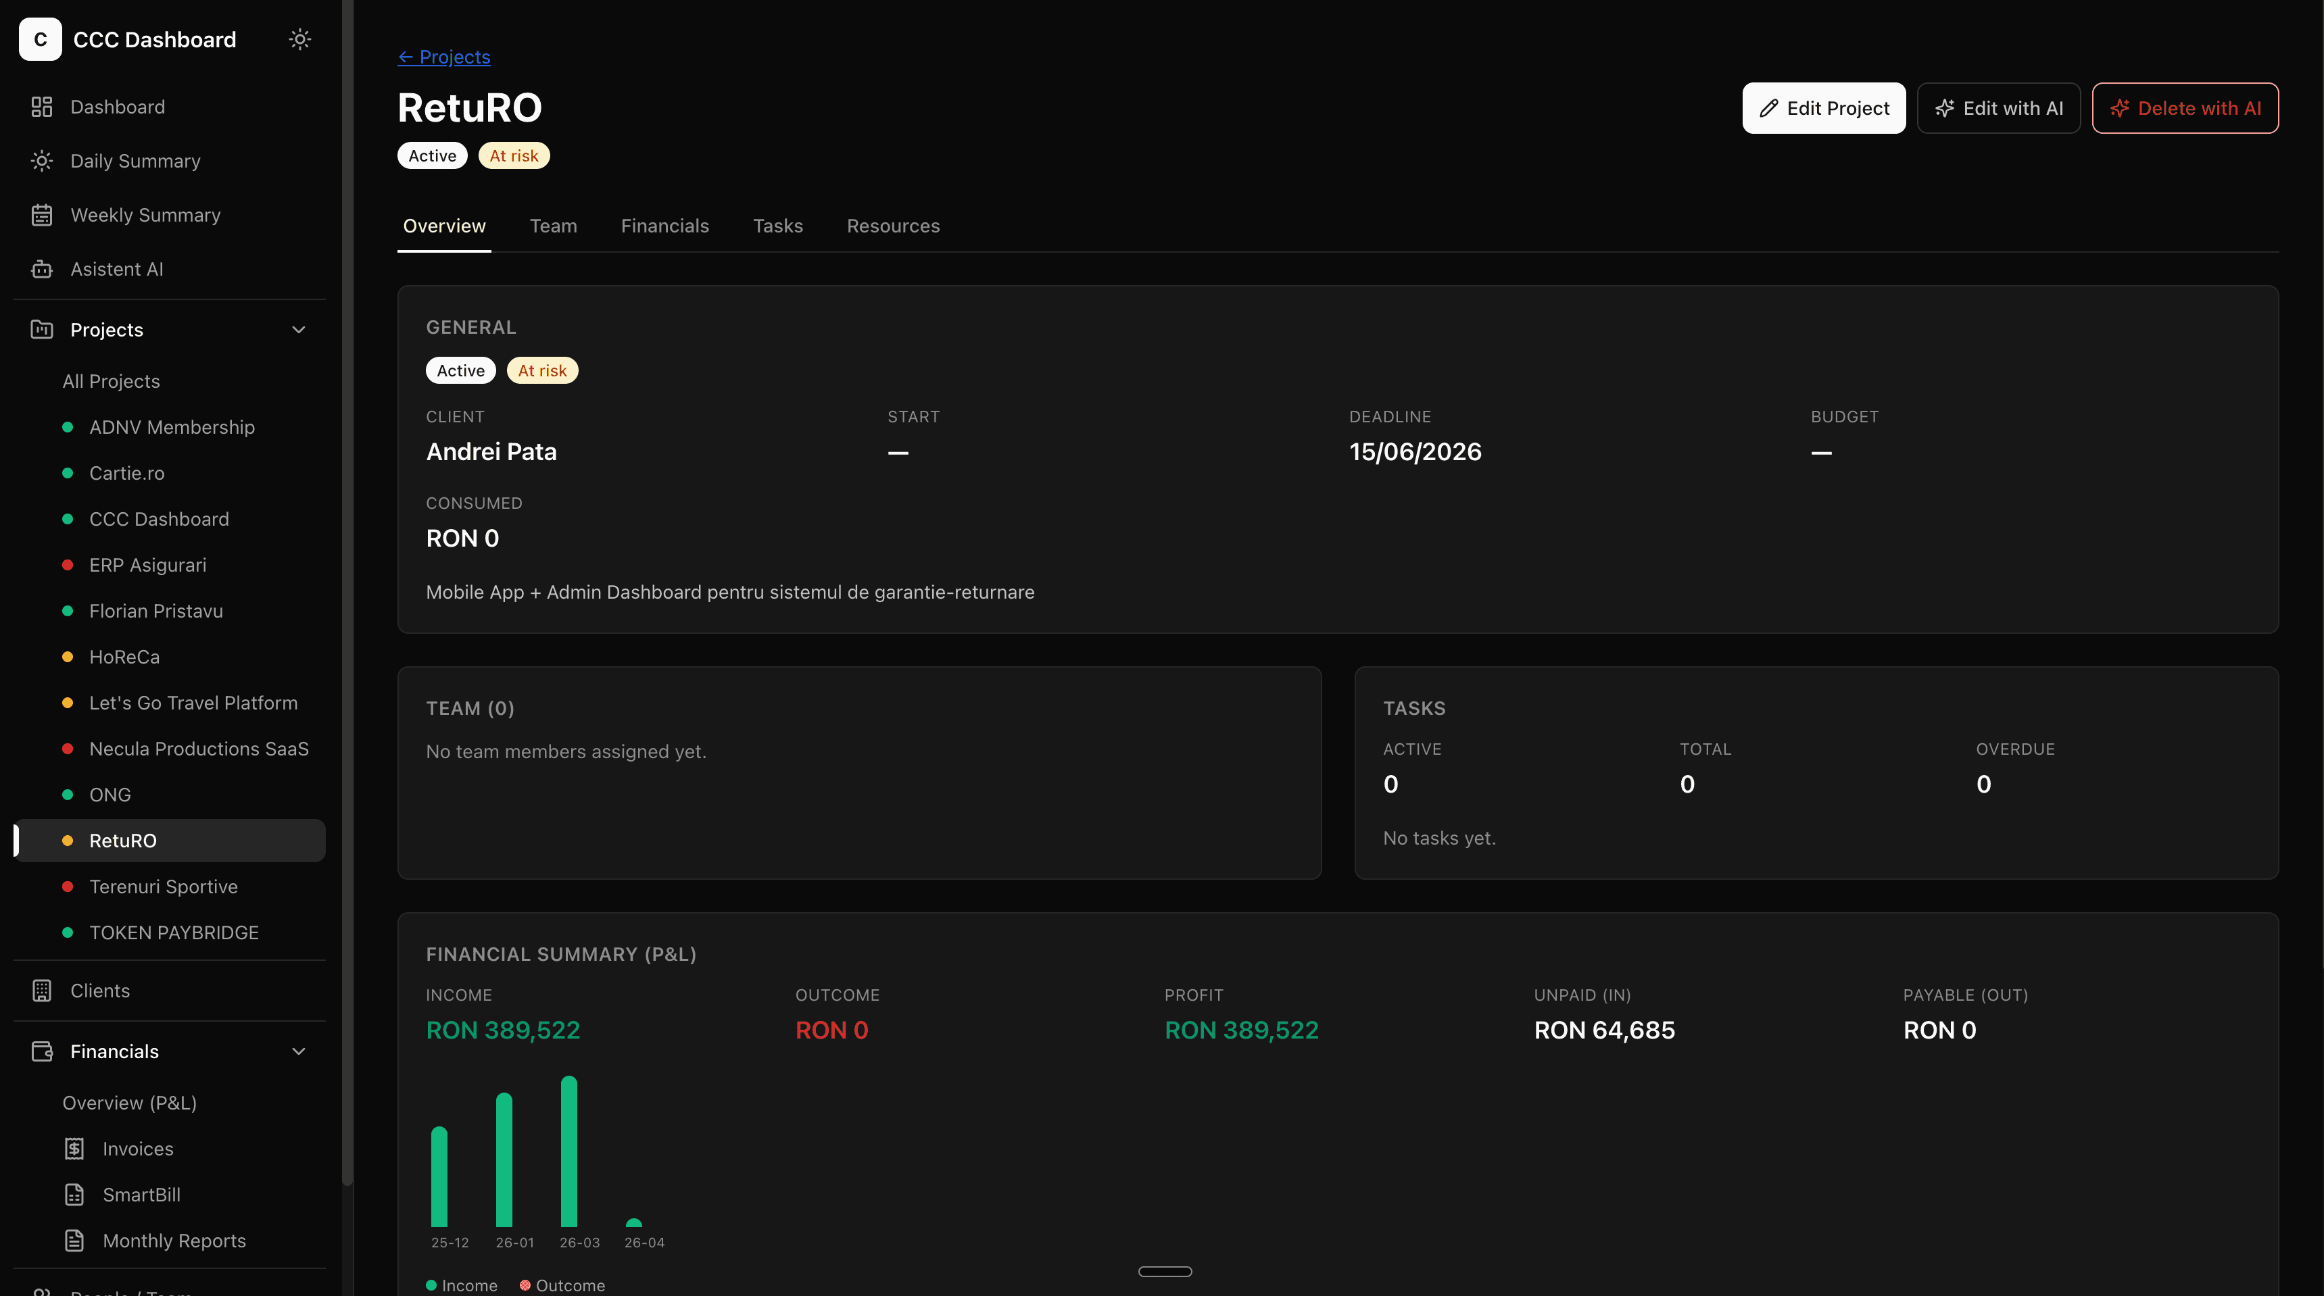This screenshot has height=1296, width=2324.
Task: Click the Edit Project button
Action: (1823, 108)
